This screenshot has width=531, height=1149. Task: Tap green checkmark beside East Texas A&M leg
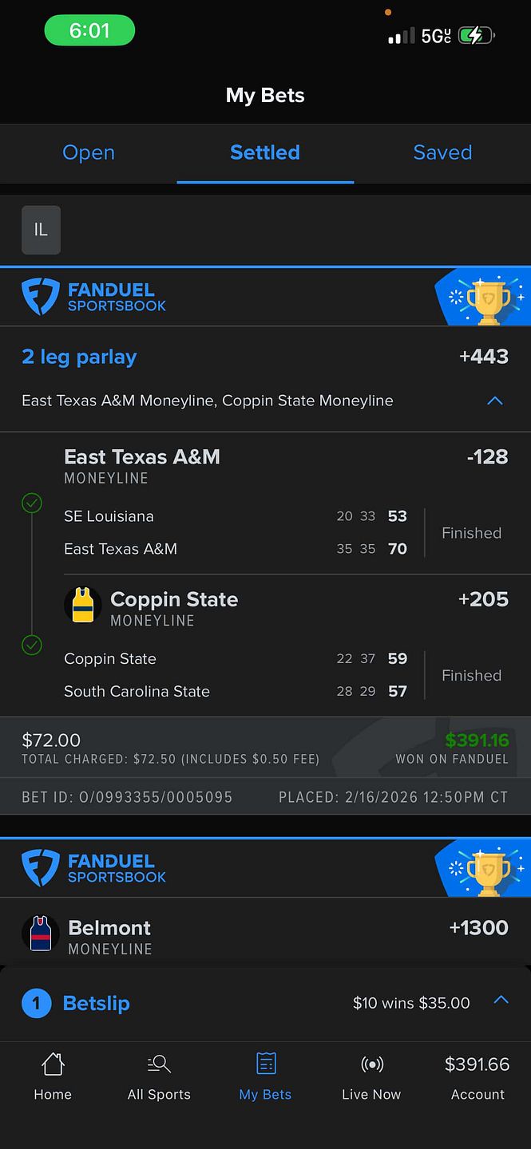pyautogui.click(x=32, y=503)
